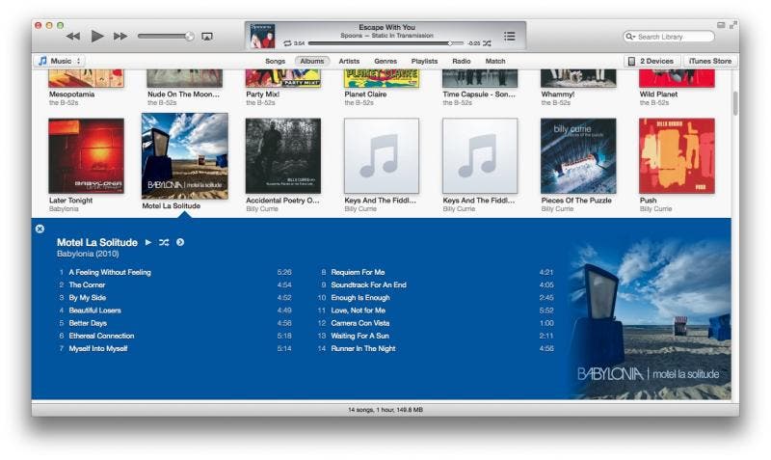Switch to the Songs tab
Image resolution: width=771 pixels, height=460 pixels.
pyautogui.click(x=276, y=61)
